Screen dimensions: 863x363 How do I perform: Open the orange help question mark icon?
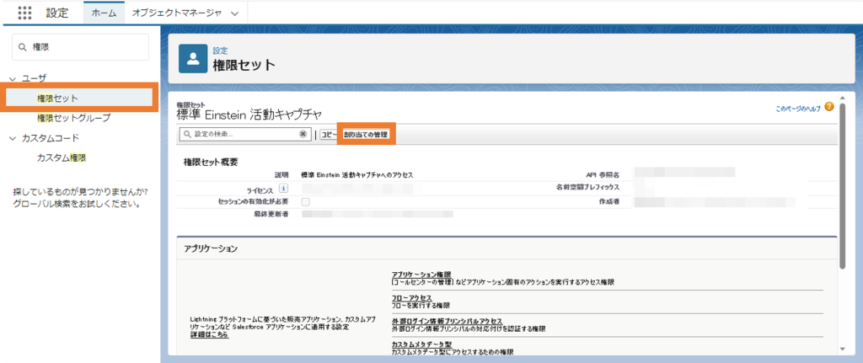(x=829, y=107)
